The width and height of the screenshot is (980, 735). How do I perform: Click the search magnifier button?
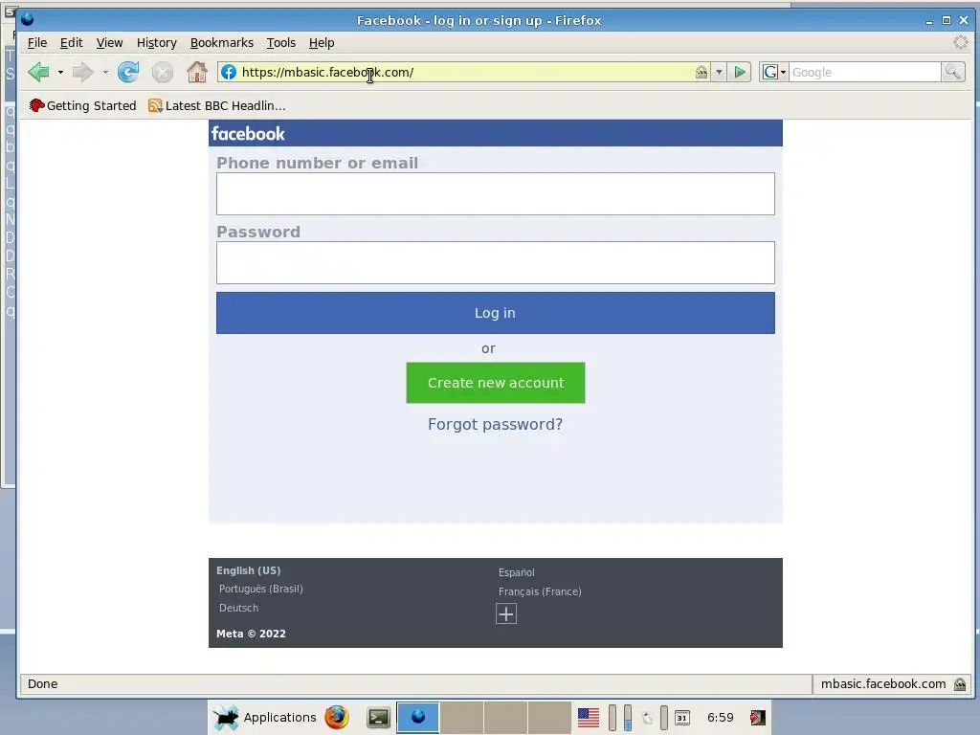coord(953,72)
